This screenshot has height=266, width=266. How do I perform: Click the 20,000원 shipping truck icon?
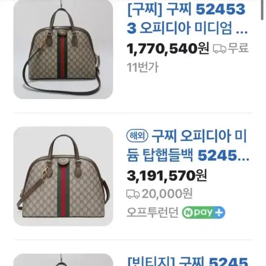click(x=133, y=194)
